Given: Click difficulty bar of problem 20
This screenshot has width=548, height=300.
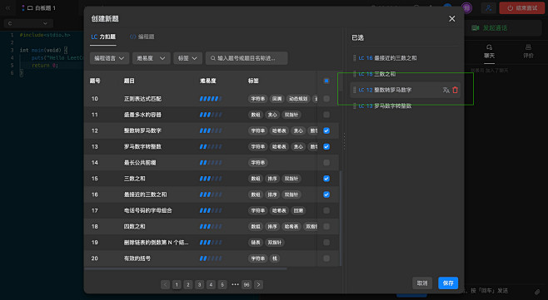Looking at the screenshot, I should click(211, 258).
